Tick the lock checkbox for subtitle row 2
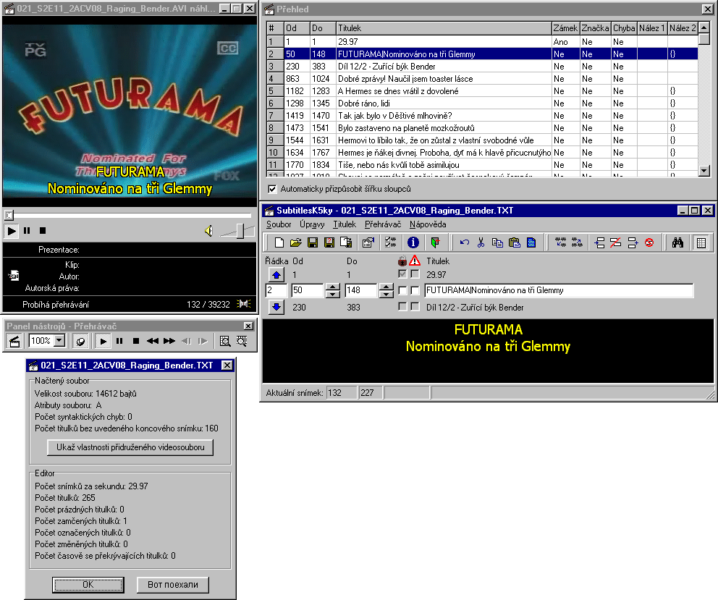Image resolution: width=718 pixels, height=600 pixels. click(402, 290)
